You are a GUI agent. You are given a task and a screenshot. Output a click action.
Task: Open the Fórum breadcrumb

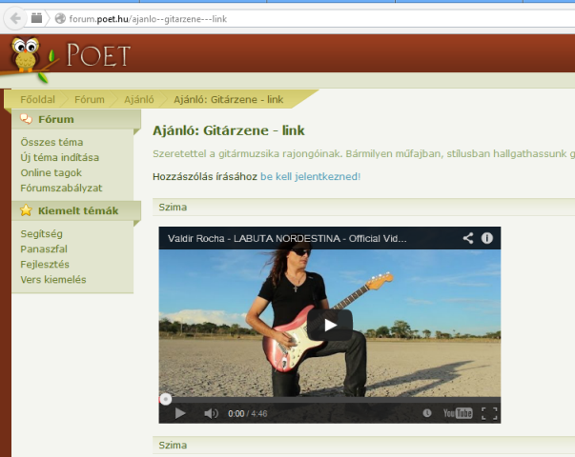point(90,100)
